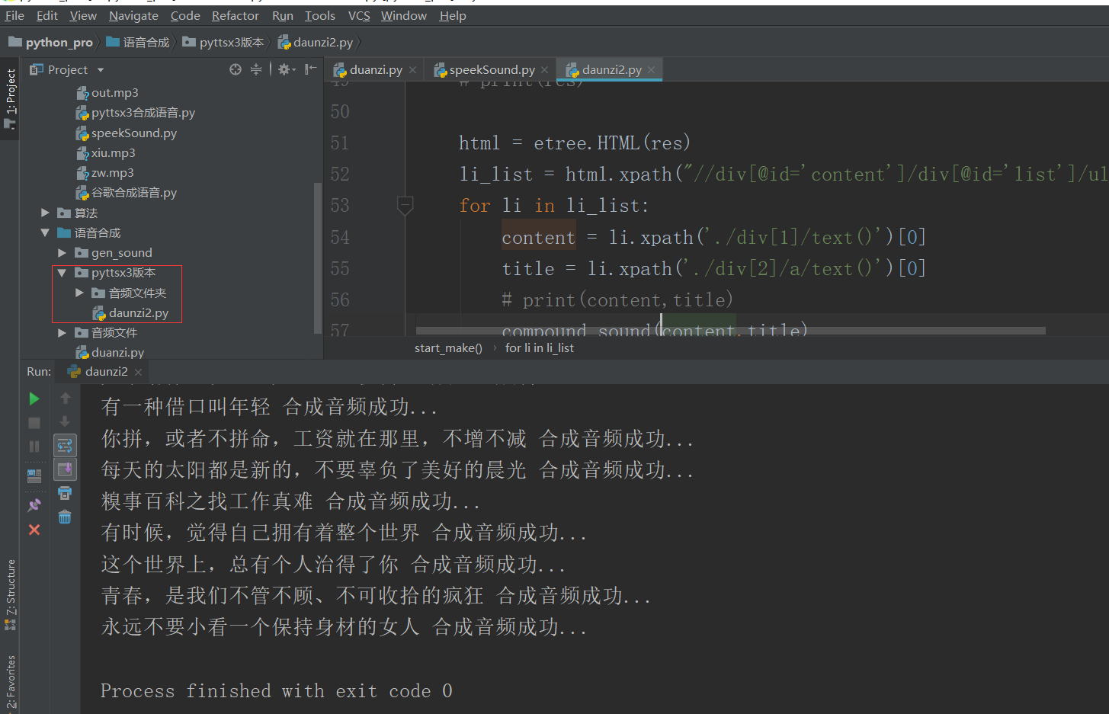The height and width of the screenshot is (714, 1109).
Task: Clear console with the trash icon
Action: coord(65,517)
